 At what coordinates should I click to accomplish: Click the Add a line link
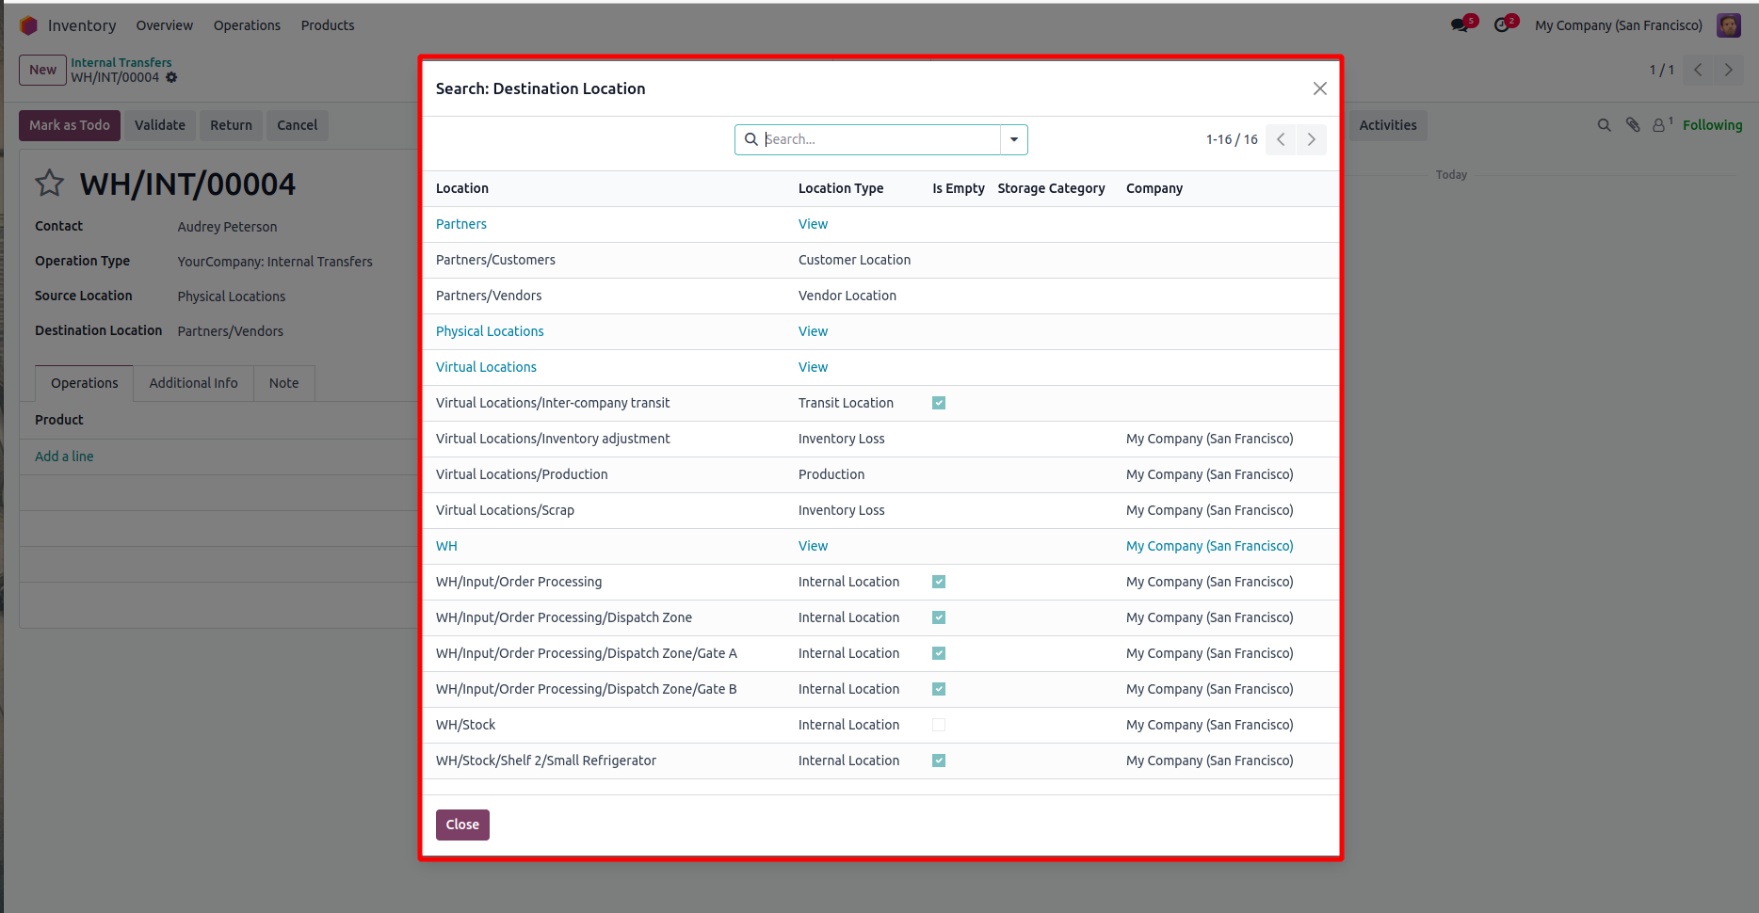coord(64,456)
